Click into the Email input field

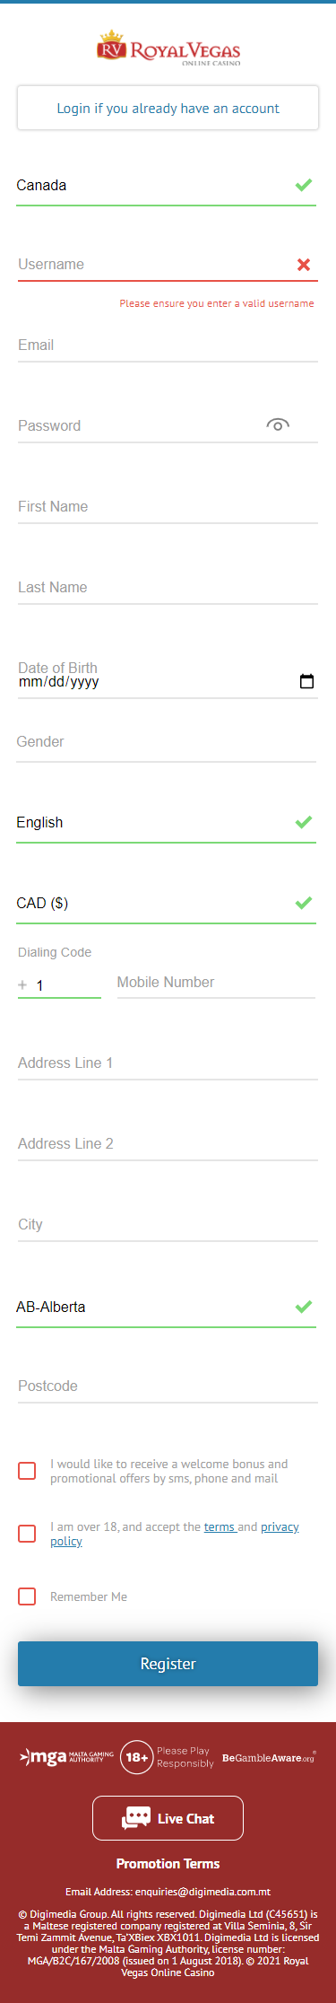click(x=168, y=345)
